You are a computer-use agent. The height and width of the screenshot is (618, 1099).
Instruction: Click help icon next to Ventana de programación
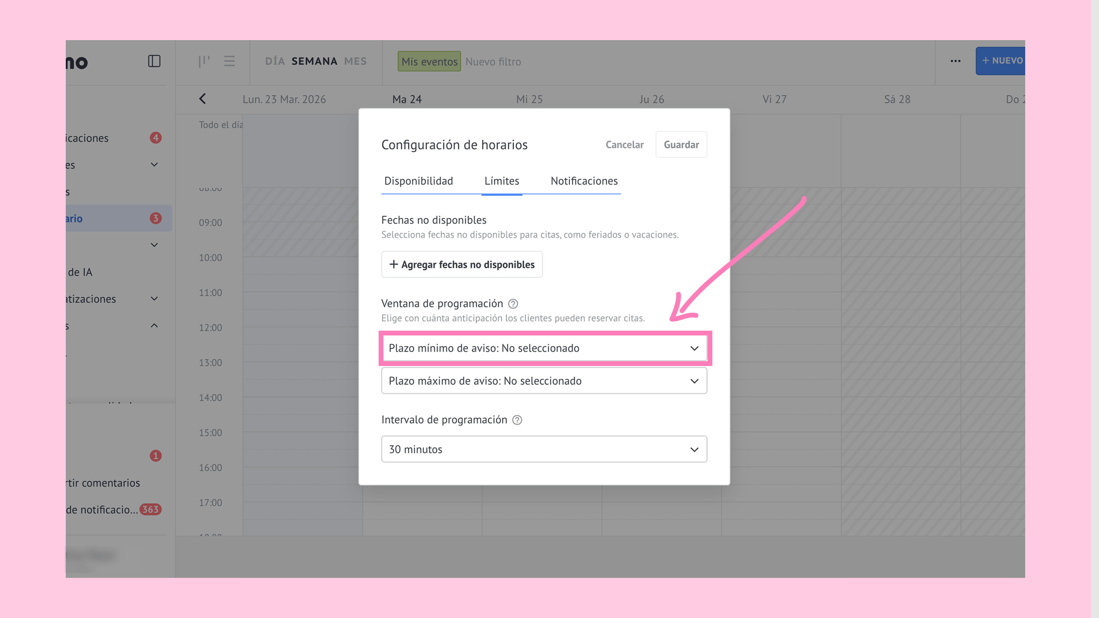513,304
